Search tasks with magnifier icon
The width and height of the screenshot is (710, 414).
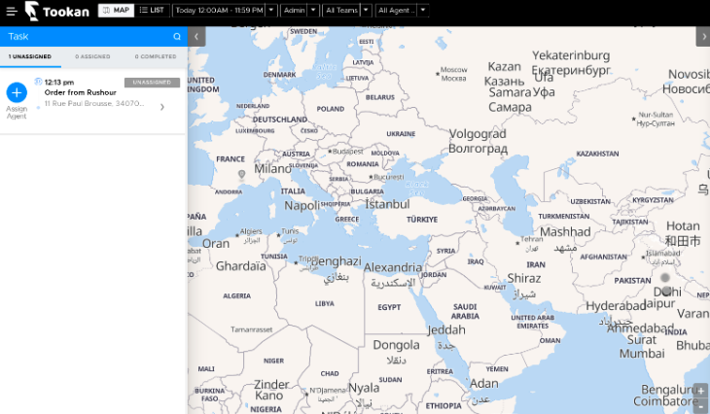click(x=177, y=36)
